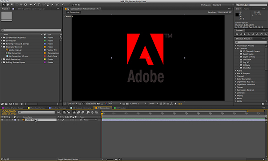Enable motion blur in timeline
Screen dimensions: 268x161
[x=83, y=113]
